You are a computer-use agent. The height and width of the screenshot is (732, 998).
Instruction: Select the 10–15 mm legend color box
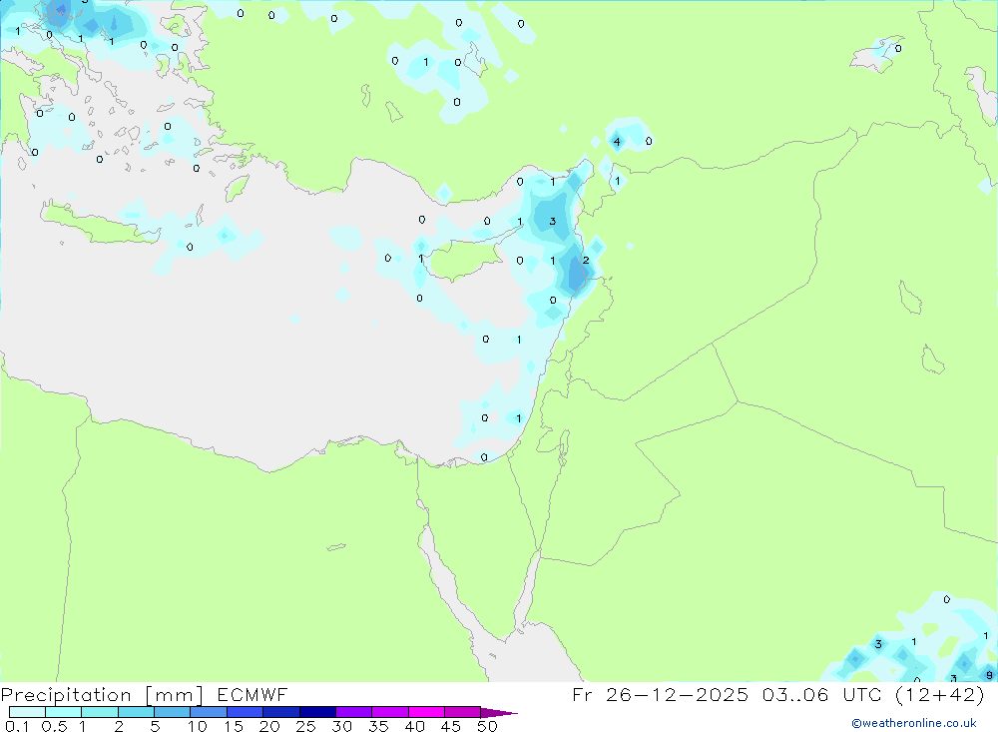click(x=209, y=712)
